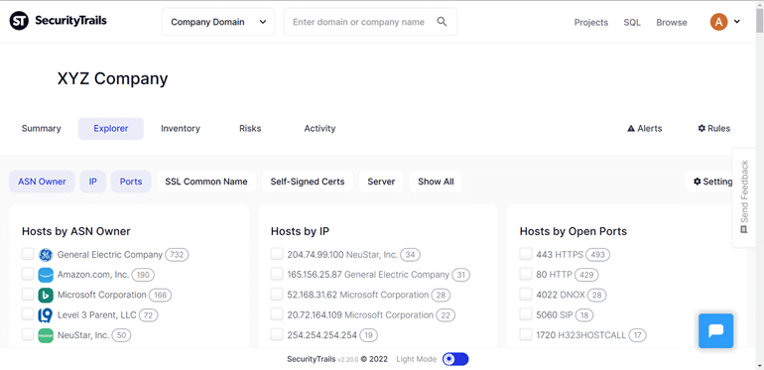Screen dimensions: 764x370
Task: Click the Alerts warning triangle icon
Action: click(x=631, y=129)
